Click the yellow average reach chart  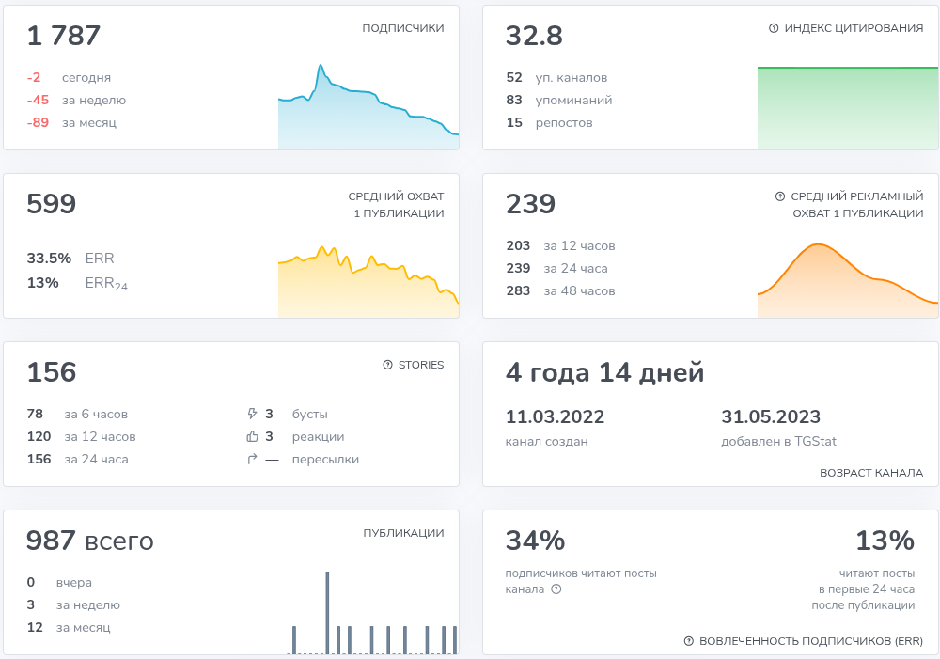(x=368, y=287)
